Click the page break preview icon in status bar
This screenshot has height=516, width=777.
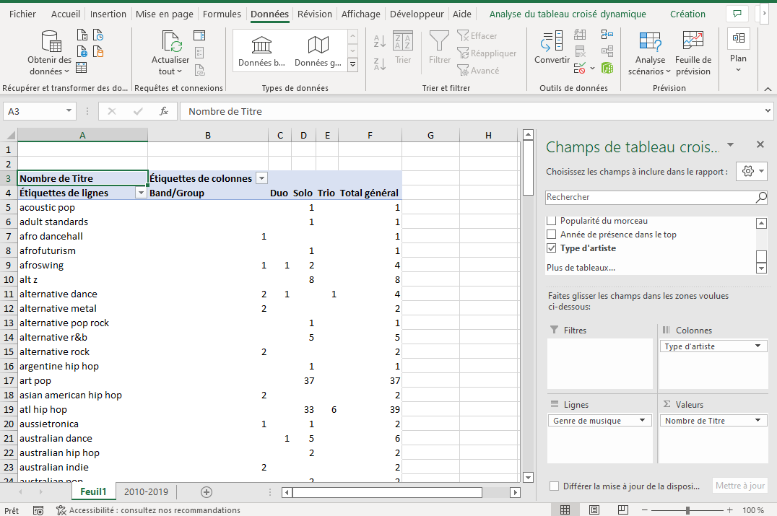(623, 510)
